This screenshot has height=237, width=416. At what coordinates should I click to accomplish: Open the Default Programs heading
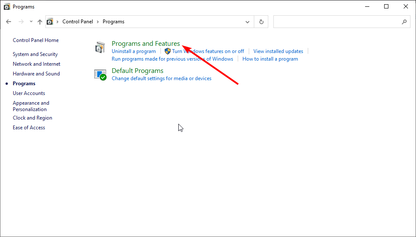pyautogui.click(x=138, y=71)
